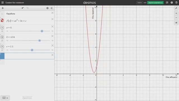This screenshot has height=101, width=179.
Task: Delete the f(x) expression row
Action: [x=52, y=19]
